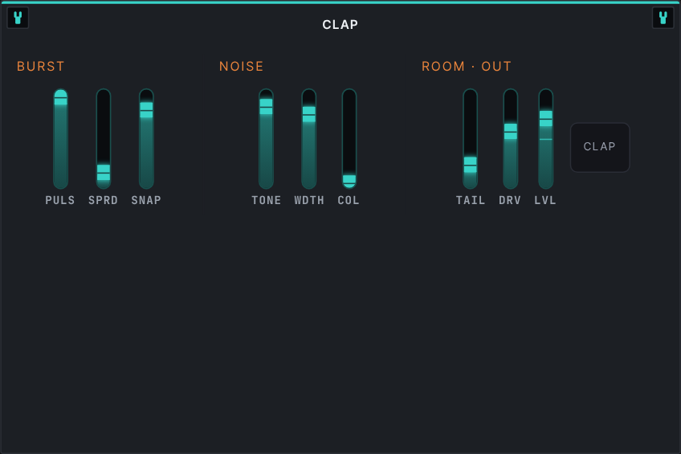
Task: Click the DRV slider handle
Action: pos(510,132)
